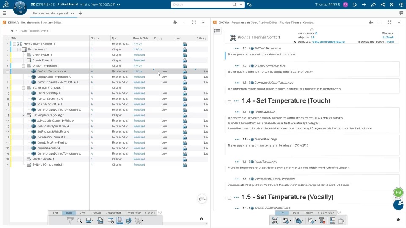
Task: Collapse section 1.4 Set Temperature (Touch) heading
Action: click(x=229, y=102)
